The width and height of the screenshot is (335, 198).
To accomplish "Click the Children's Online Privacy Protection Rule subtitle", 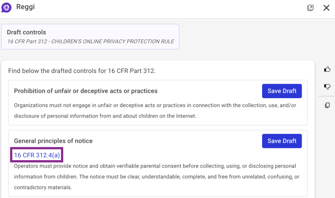I will point(91,41).
